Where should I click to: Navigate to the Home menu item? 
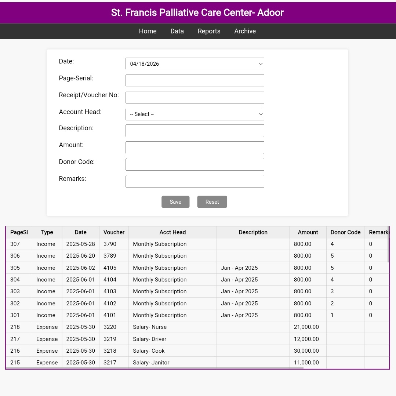pos(148,31)
